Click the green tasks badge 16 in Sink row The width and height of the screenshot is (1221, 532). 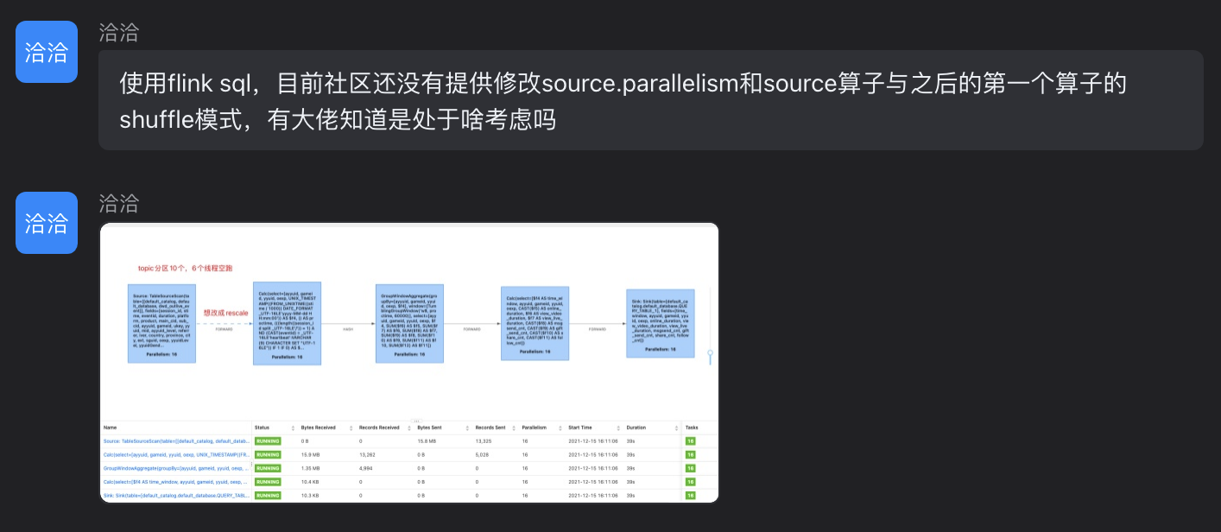coord(690,496)
